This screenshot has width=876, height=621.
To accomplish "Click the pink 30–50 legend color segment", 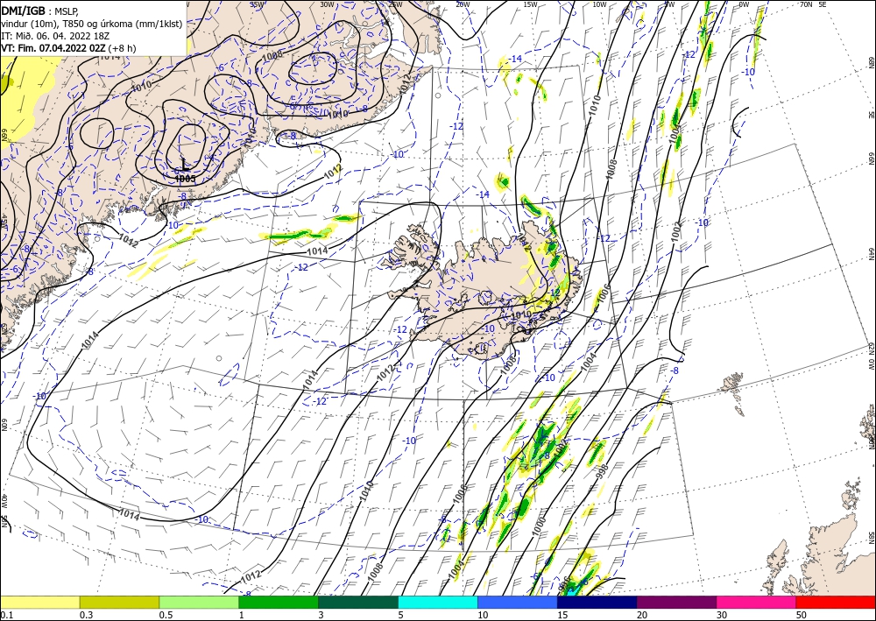I will point(757,602).
